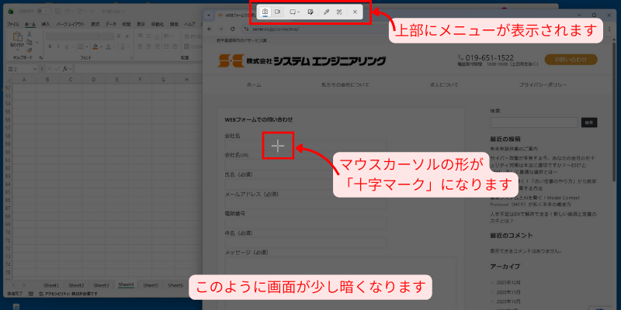The image size is (621, 310).
Task: Open the snip shape mode dropdown
Action: pyautogui.click(x=294, y=12)
